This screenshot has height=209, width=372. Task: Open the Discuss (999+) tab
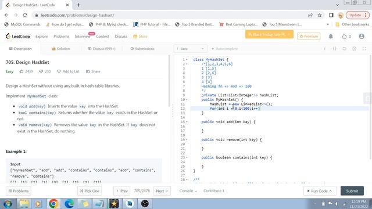click(102, 49)
